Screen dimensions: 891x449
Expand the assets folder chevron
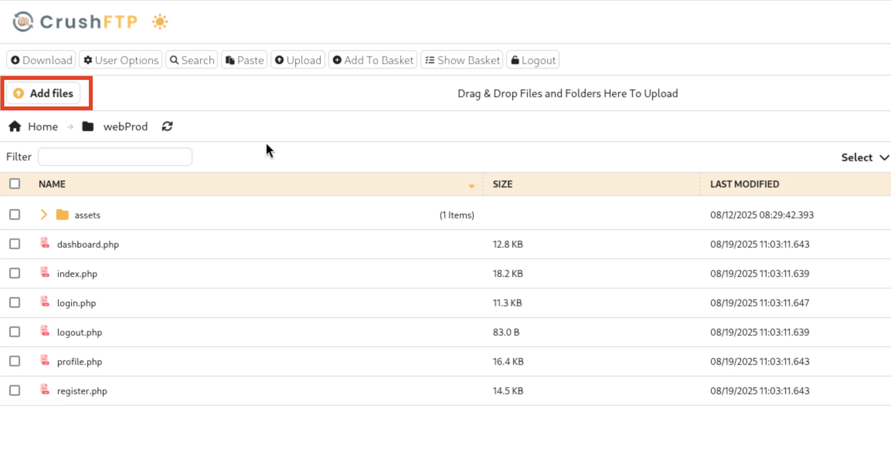tap(44, 215)
